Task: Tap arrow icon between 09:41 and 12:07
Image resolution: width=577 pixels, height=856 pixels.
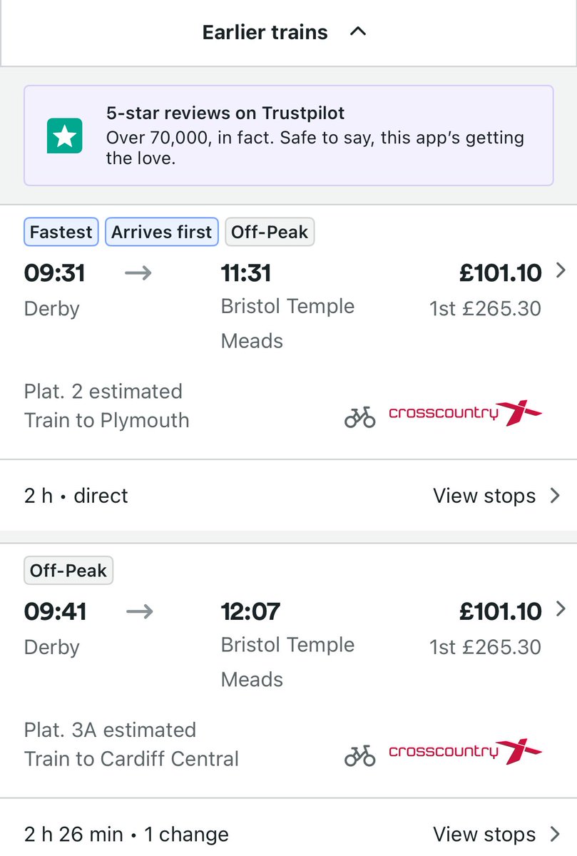Action: tap(138, 612)
